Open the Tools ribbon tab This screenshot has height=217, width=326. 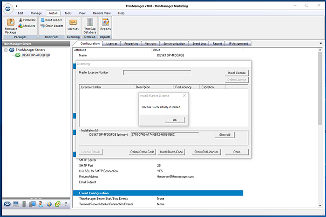coord(68,13)
